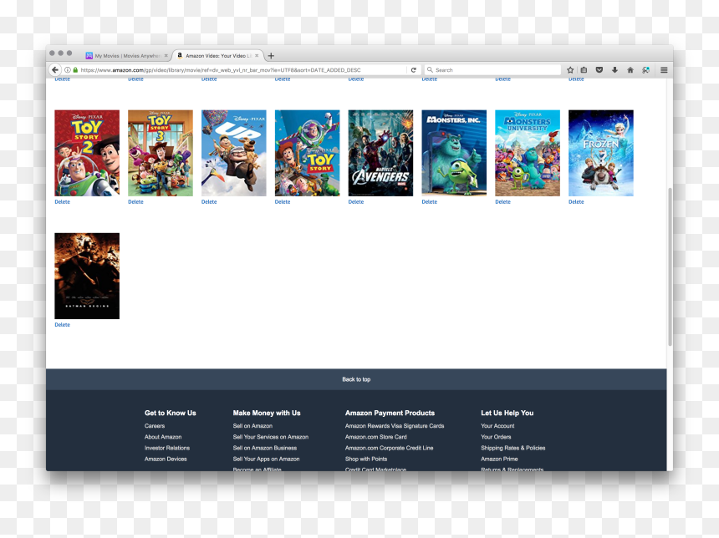Go to Your Account in footer
719x538 pixels.
[x=497, y=426]
